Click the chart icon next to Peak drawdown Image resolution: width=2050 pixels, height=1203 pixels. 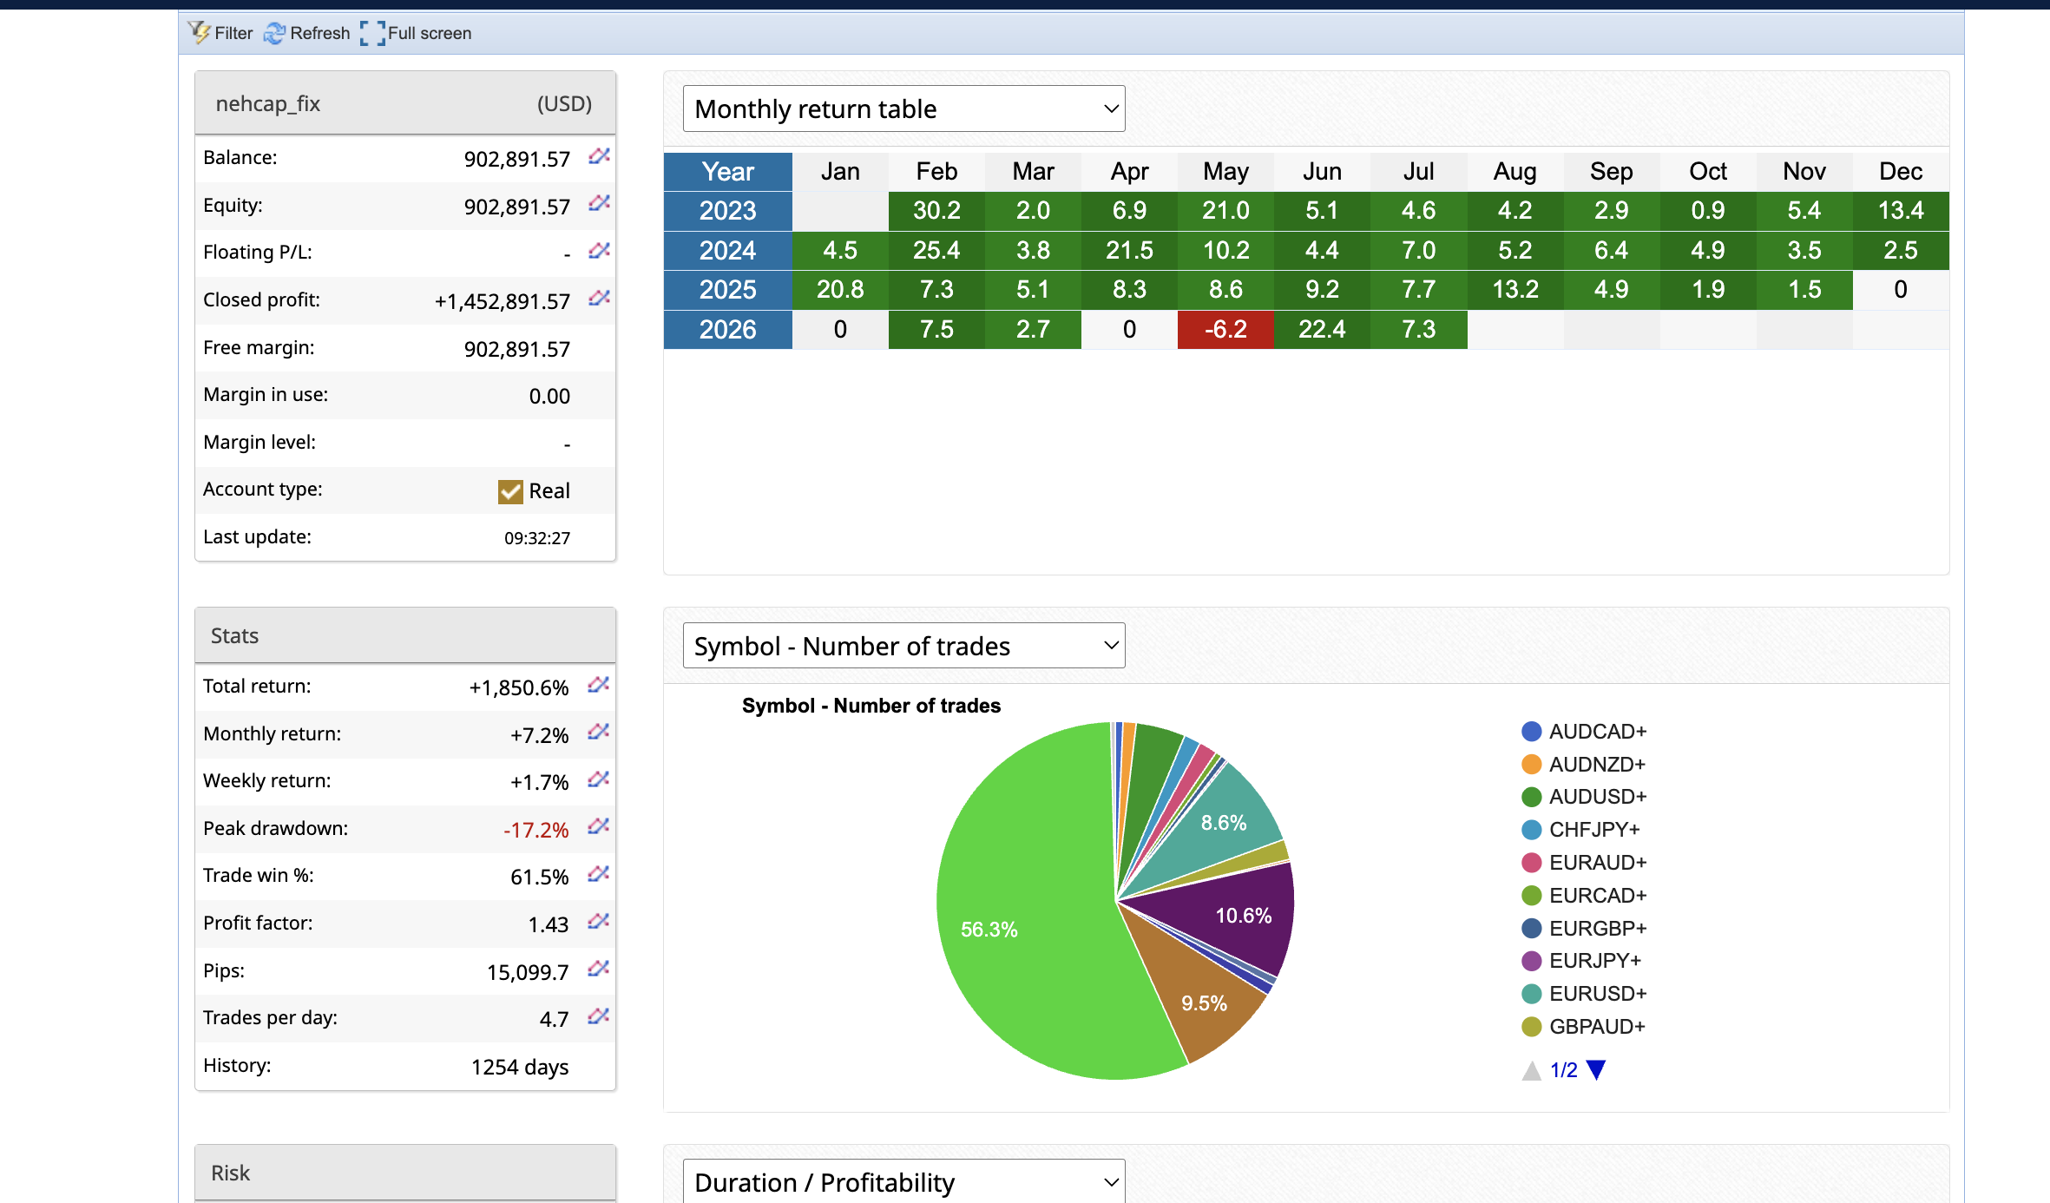[x=598, y=826]
